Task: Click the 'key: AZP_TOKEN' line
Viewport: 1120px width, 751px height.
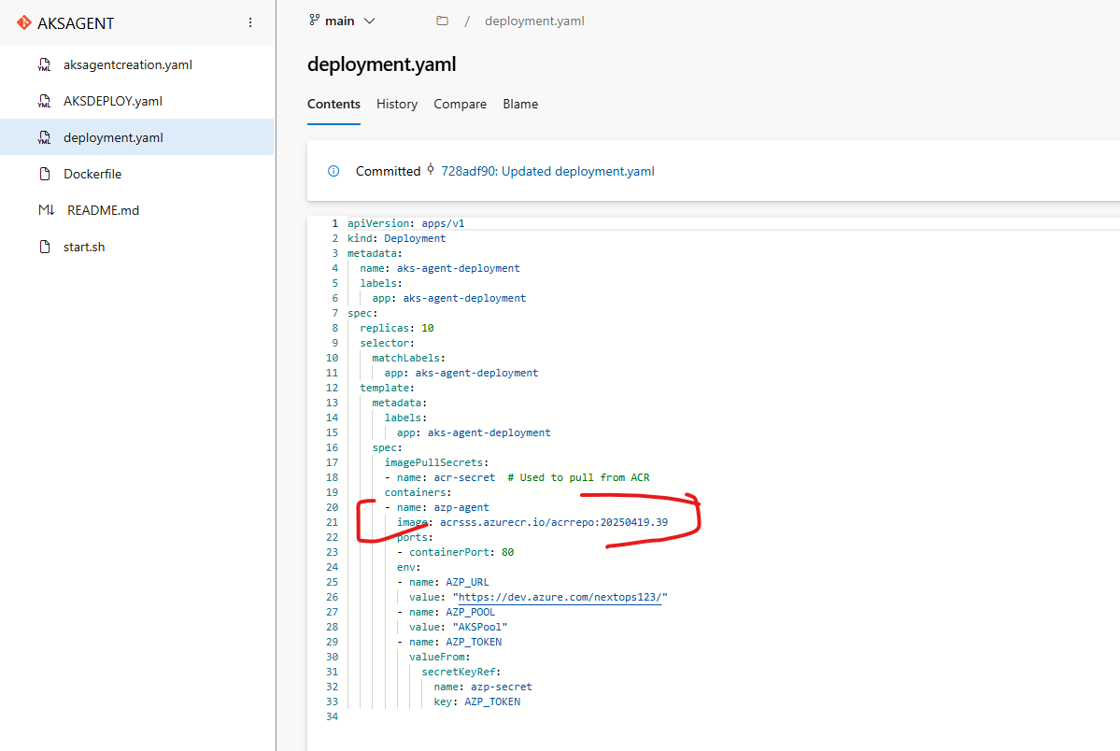Action: (x=477, y=701)
